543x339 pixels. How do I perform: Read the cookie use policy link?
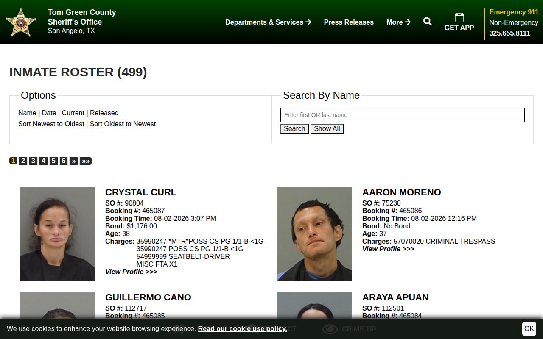coord(242,329)
